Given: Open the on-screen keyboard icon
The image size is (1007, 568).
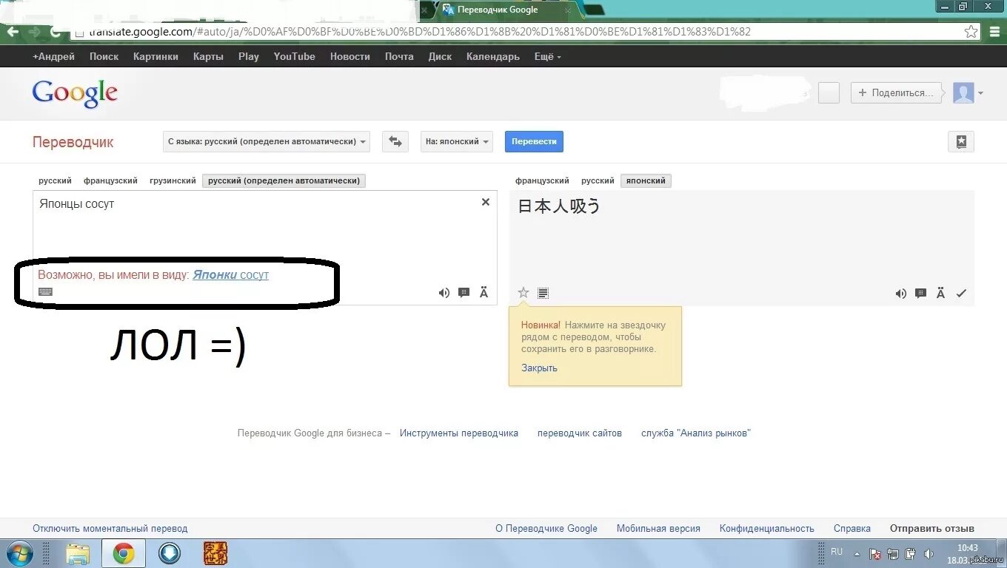Looking at the screenshot, I should coord(45,291).
